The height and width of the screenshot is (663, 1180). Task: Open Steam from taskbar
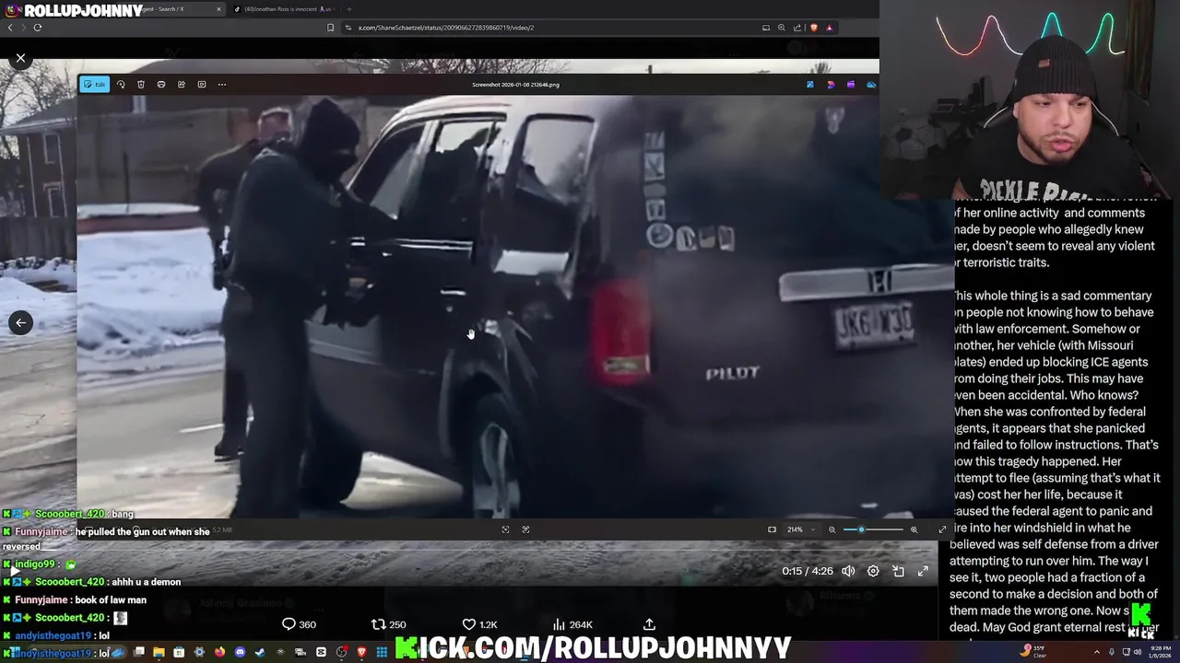point(260,653)
